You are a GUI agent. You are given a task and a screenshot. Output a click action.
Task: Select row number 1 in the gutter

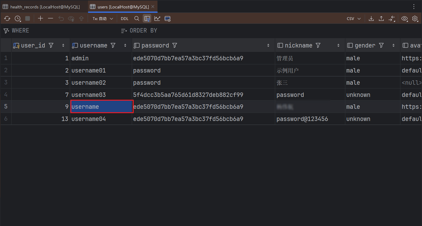(6, 58)
